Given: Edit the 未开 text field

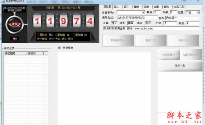Looking at the screenshot, I should coord(148,23).
